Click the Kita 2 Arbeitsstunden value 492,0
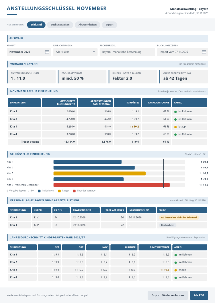The height and width of the screenshot is (303, 215). click(107, 119)
